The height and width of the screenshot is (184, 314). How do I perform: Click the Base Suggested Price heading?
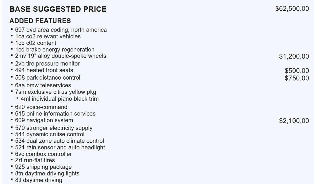[x=58, y=9]
